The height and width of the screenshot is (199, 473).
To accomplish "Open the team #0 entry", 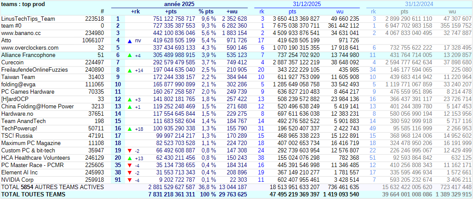I will [x=11, y=26].
